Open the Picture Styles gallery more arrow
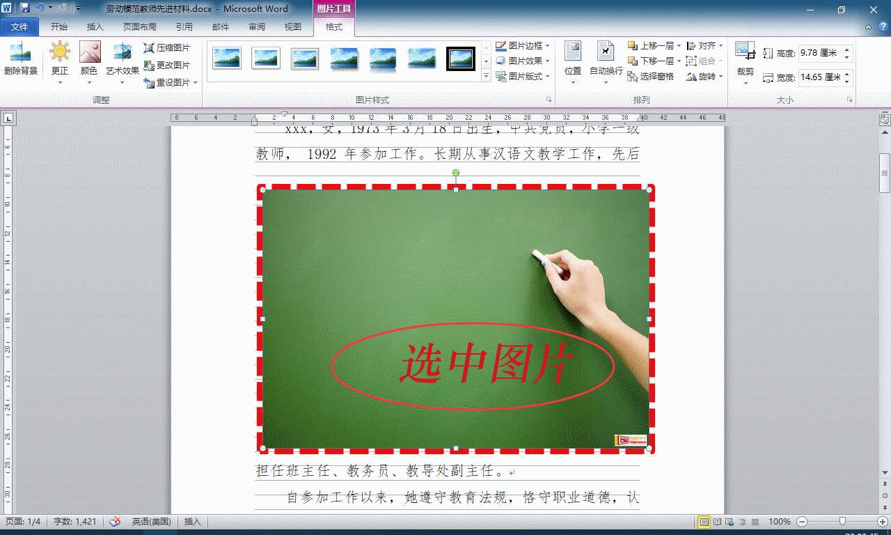The image size is (891, 535). [485, 75]
